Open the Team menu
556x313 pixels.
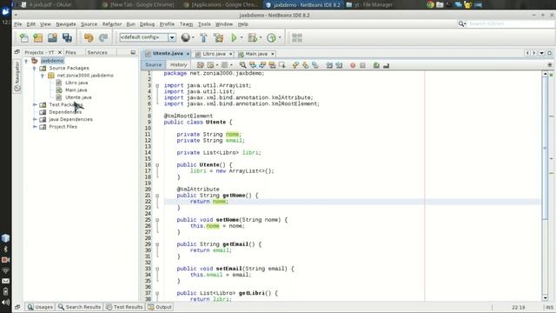pos(186,24)
